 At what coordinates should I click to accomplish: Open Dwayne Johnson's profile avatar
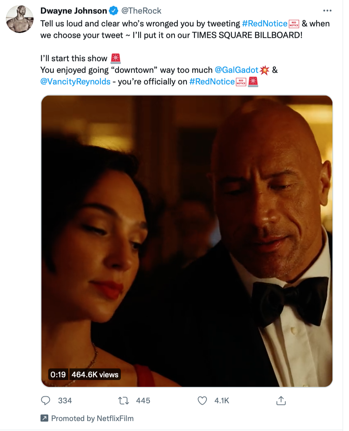20,19
